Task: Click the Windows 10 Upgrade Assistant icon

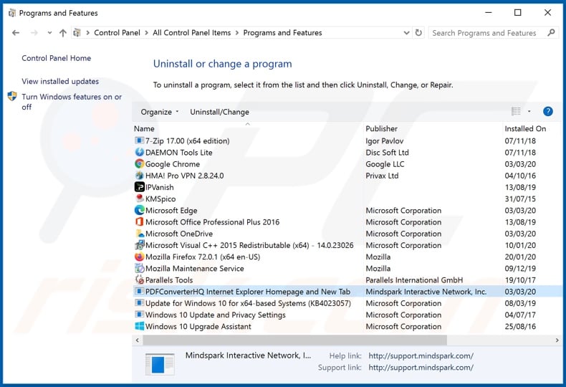Action: click(x=139, y=326)
